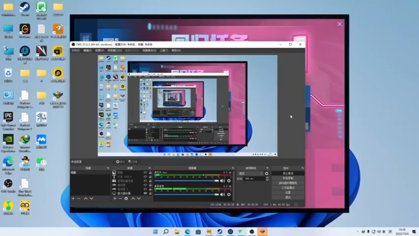Open taskbar Search
This screenshot has width=419, height=236.
pyautogui.click(x=166, y=231)
